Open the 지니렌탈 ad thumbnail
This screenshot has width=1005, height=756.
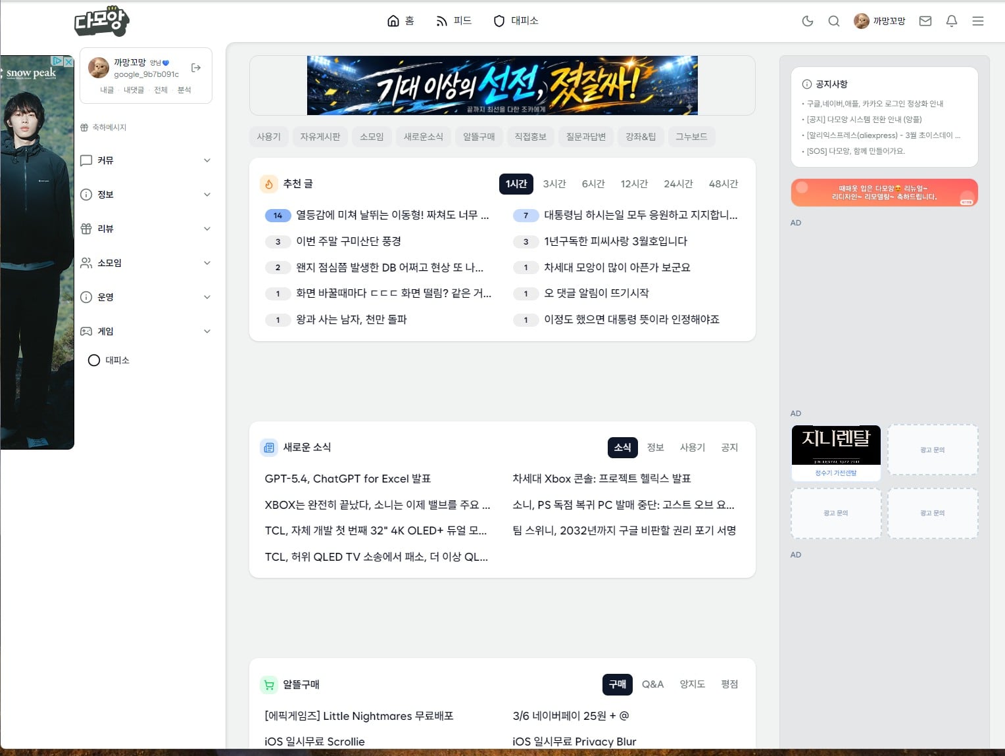pos(836,452)
